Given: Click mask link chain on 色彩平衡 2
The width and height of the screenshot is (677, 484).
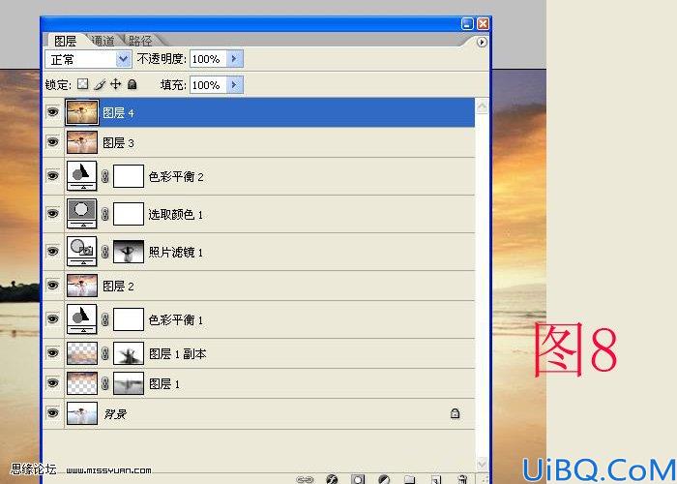Looking at the screenshot, I should [104, 176].
